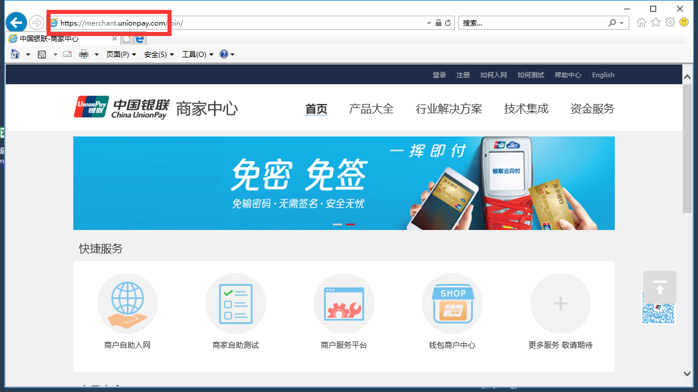Click the 商户服务平台 label
The height and width of the screenshot is (392, 698).
click(x=344, y=345)
